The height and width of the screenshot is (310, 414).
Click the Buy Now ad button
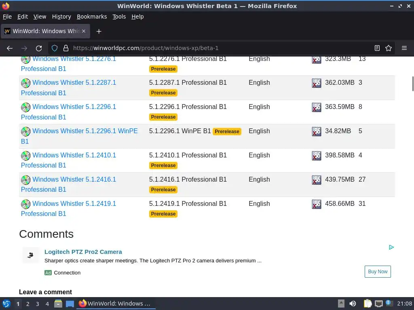point(378,272)
